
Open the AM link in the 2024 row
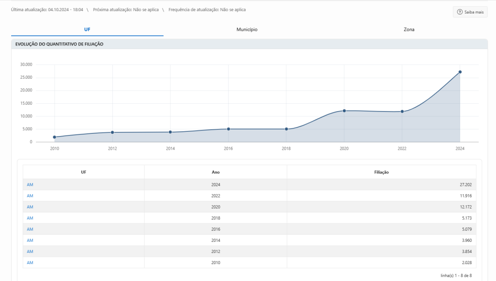[x=30, y=185]
